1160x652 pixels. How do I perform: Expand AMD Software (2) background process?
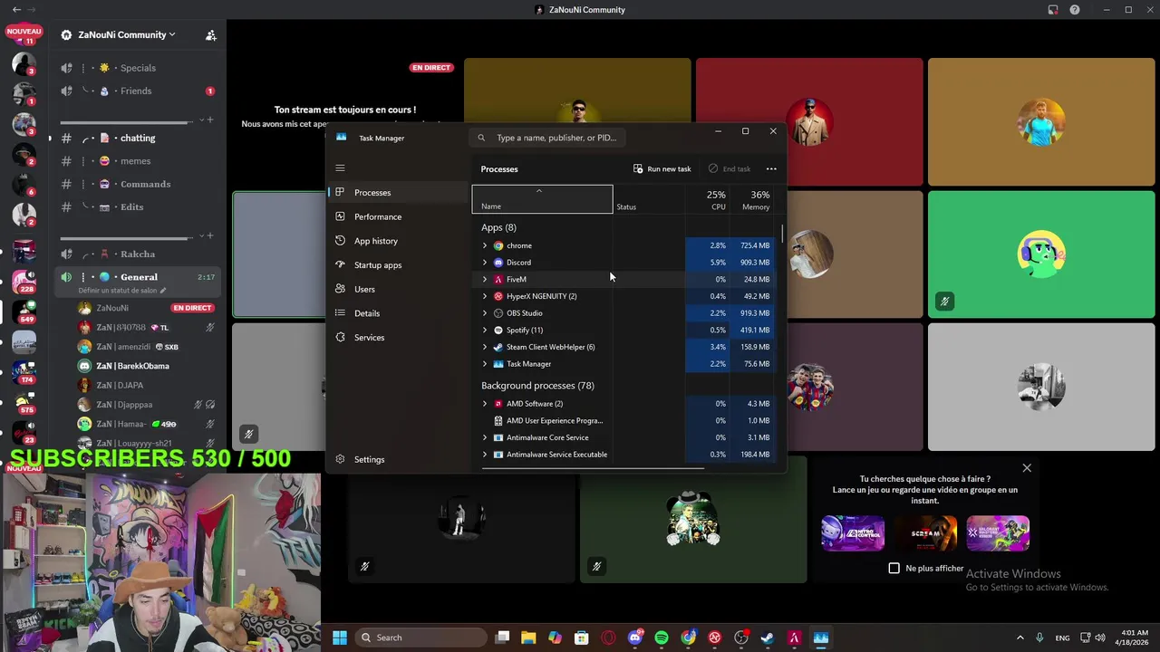(x=485, y=404)
